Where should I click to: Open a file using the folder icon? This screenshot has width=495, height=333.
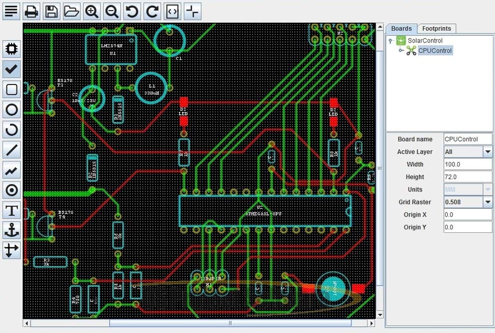coord(72,11)
